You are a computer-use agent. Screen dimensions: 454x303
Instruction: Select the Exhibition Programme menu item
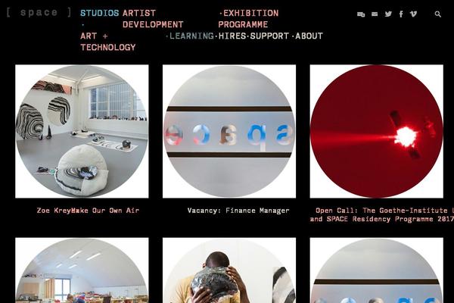click(248, 19)
